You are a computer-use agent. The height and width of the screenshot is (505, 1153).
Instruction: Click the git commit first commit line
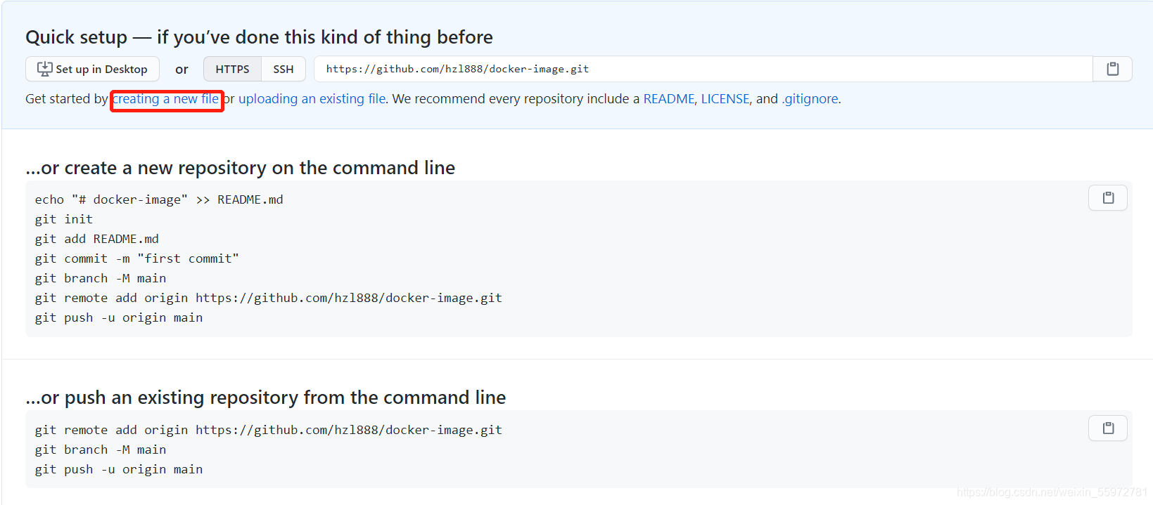[x=137, y=258]
